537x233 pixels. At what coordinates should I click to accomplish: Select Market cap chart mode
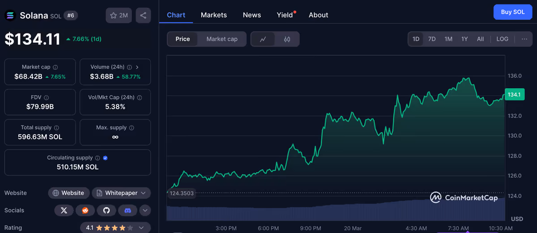tap(222, 39)
